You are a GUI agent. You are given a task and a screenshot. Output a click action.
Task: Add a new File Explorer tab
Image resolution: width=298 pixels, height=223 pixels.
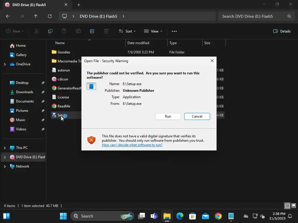tap(79, 5)
